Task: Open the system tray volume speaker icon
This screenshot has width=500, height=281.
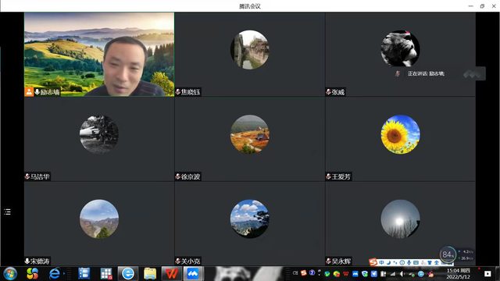Action: pyautogui.click(x=402, y=274)
